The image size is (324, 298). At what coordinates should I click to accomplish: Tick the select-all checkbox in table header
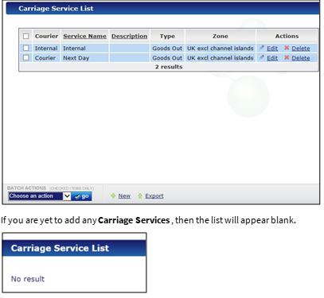coord(26,36)
